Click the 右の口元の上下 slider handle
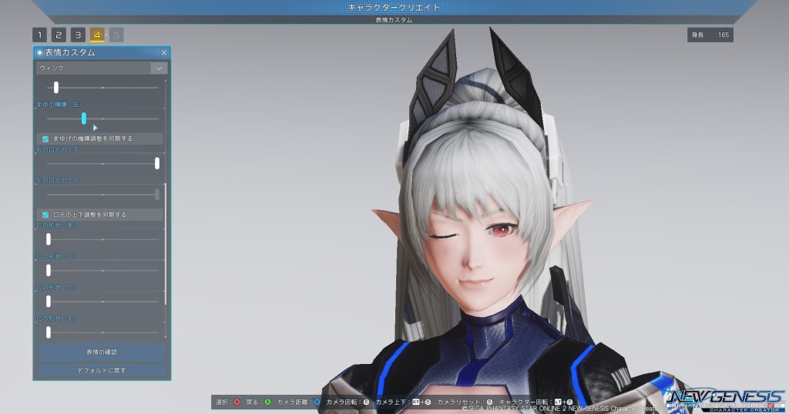Image resolution: width=789 pixels, height=414 pixels. (x=157, y=163)
